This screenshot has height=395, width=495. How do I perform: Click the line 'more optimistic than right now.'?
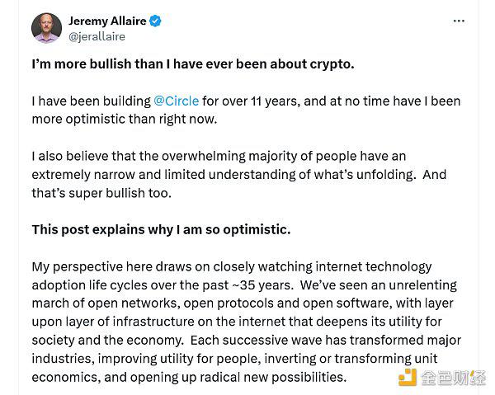click(x=125, y=120)
